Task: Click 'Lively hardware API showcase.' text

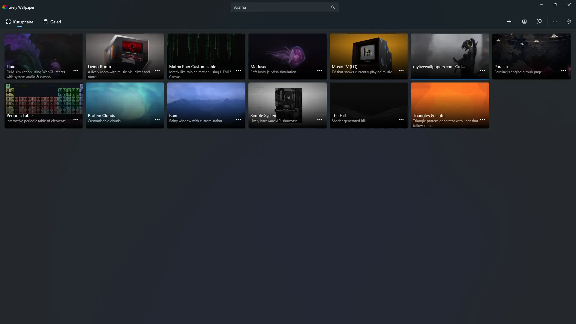Action: 274,121
